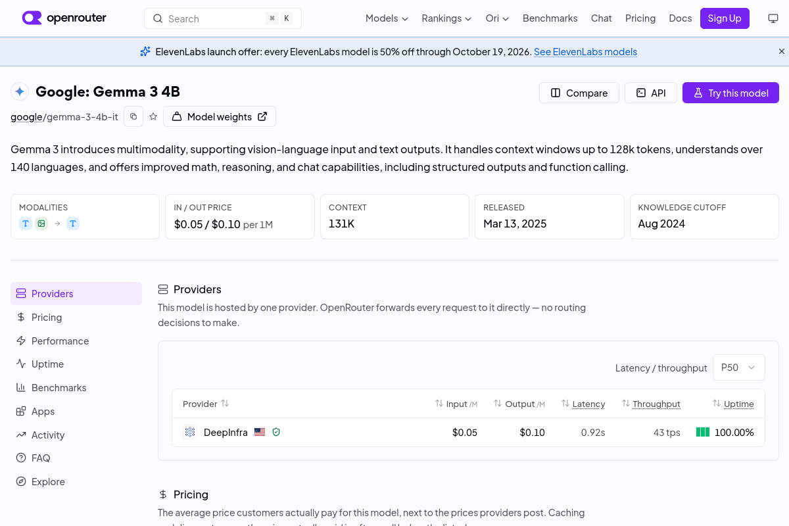789x526 pixels.
Task: Sort providers by Throughput
Action: (x=651, y=404)
